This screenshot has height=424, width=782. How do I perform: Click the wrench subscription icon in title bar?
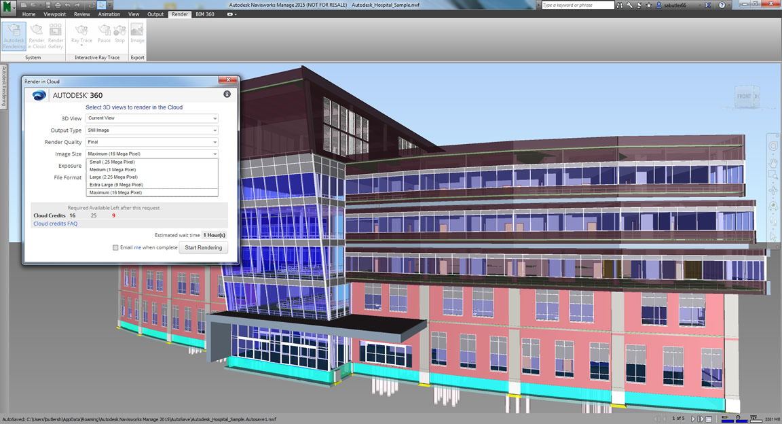click(629, 5)
